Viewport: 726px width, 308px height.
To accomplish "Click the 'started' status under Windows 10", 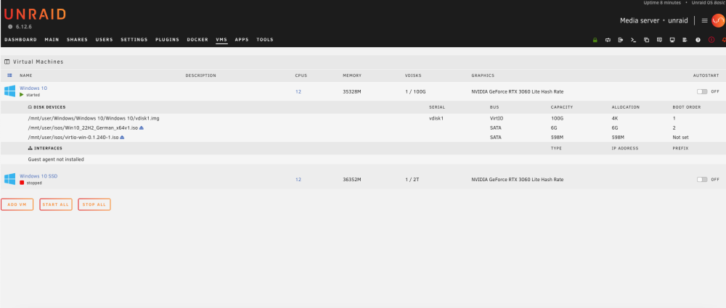I will (33, 95).
